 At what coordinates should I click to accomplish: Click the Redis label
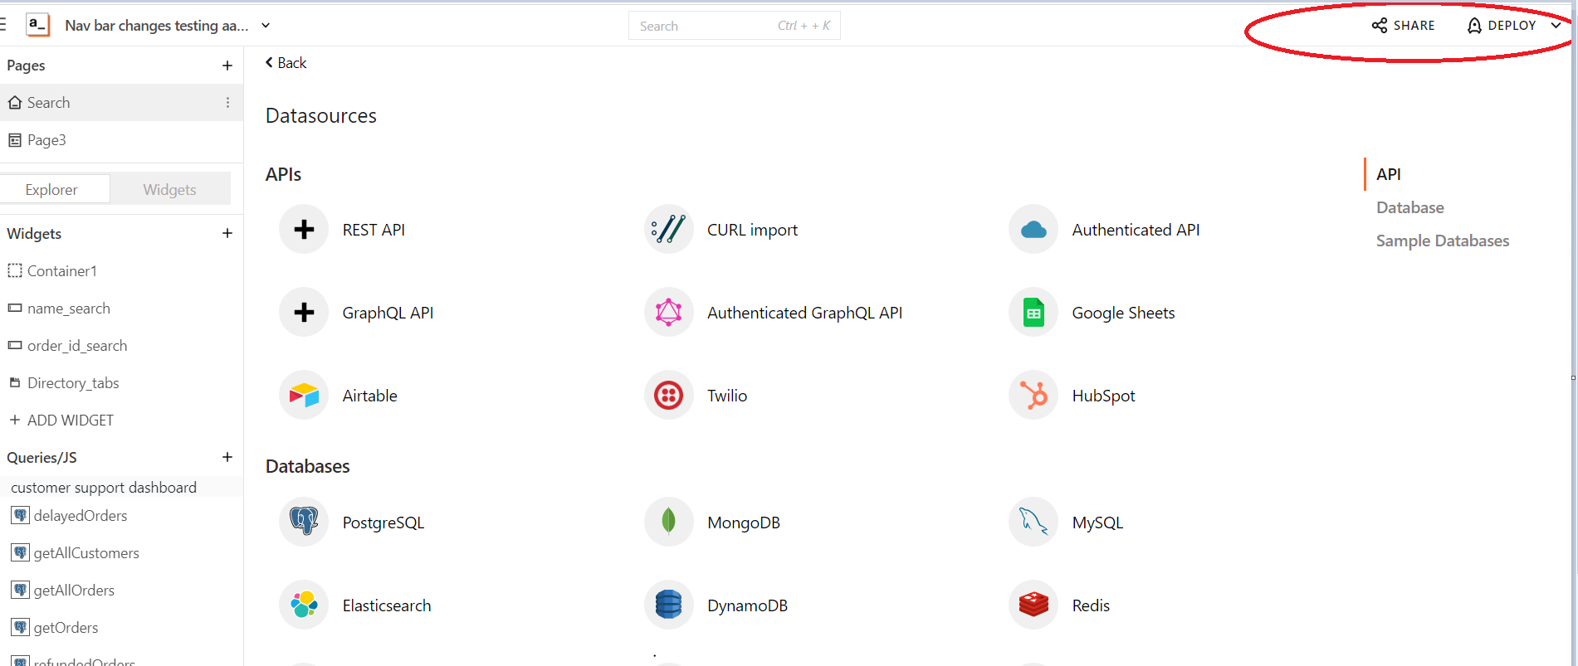click(x=1091, y=605)
